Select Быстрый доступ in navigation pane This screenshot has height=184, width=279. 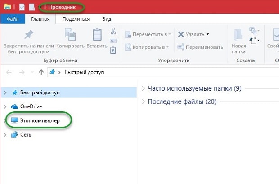[x=69, y=92]
